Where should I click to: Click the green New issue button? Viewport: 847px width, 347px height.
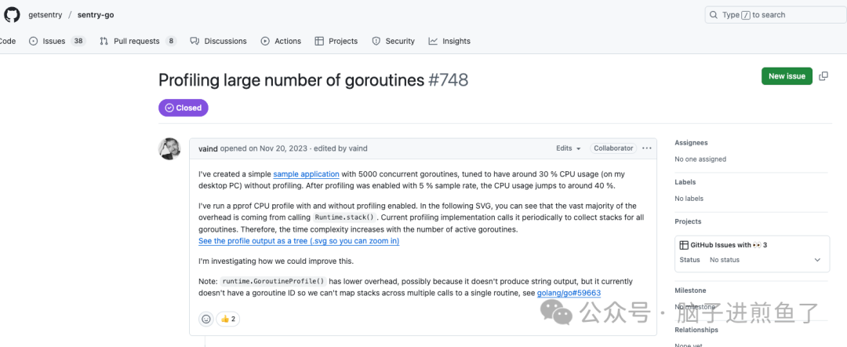click(x=787, y=76)
